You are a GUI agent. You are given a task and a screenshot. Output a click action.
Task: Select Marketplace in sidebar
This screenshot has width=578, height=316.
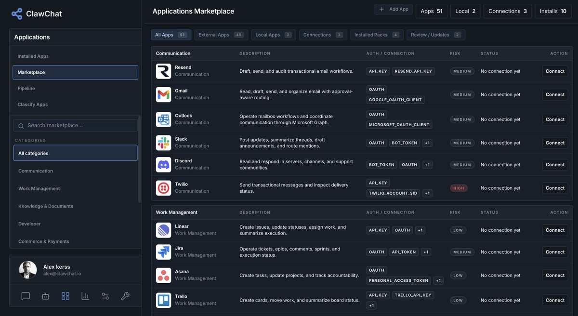point(75,72)
